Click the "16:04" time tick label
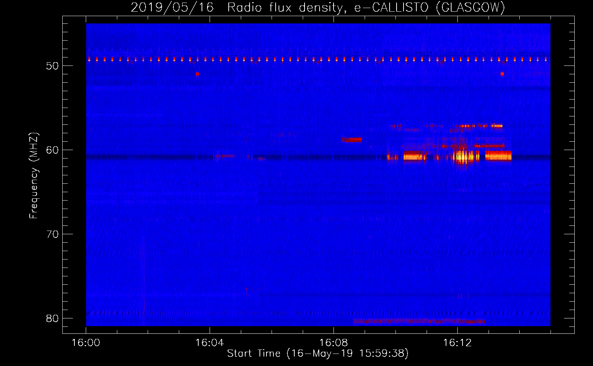 tap(210, 343)
